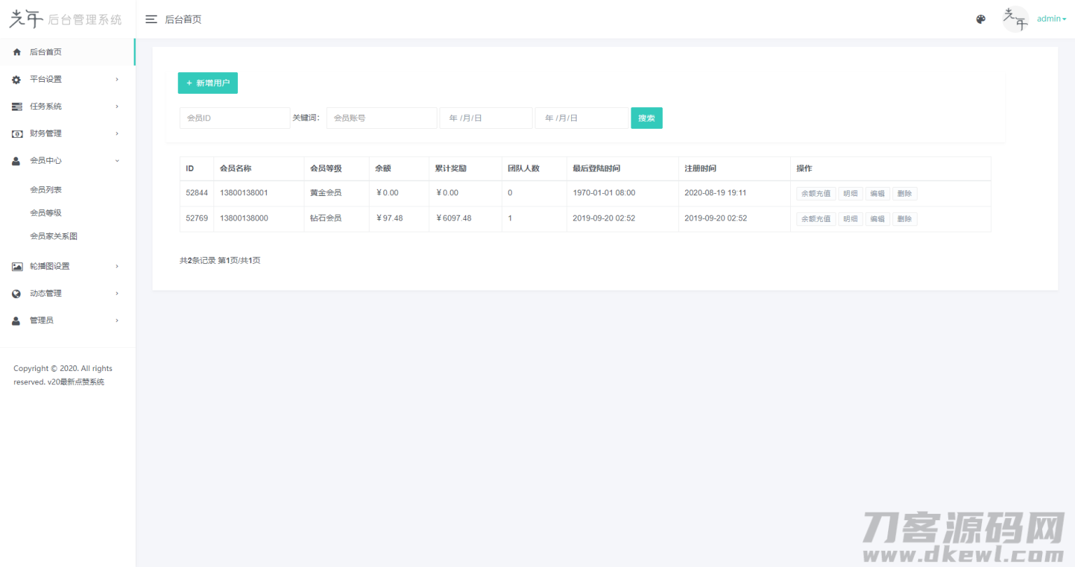Expand the 管理员 menu chevron
The width and height of the screenshot is (1075, 567).
coord(117,321)
